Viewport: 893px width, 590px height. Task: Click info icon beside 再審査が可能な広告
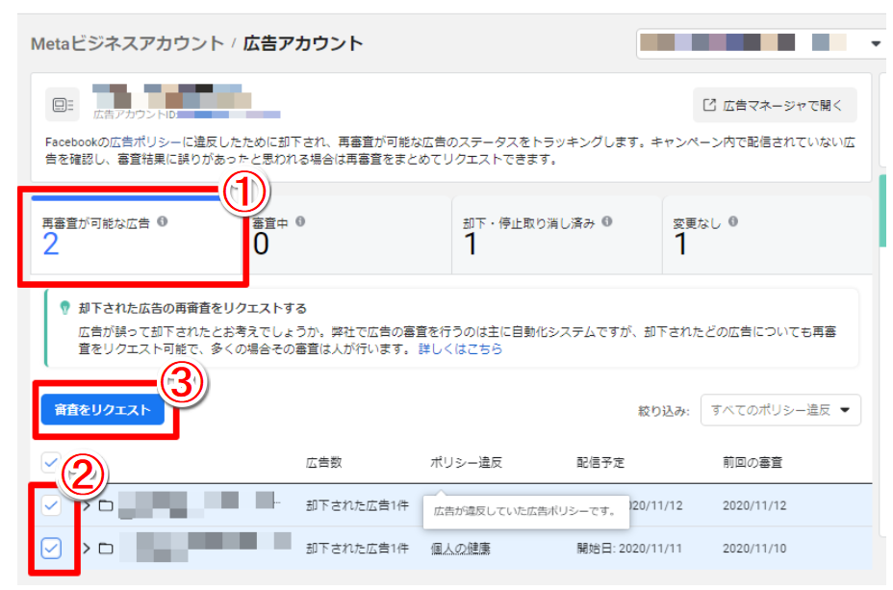pos(162,221)
